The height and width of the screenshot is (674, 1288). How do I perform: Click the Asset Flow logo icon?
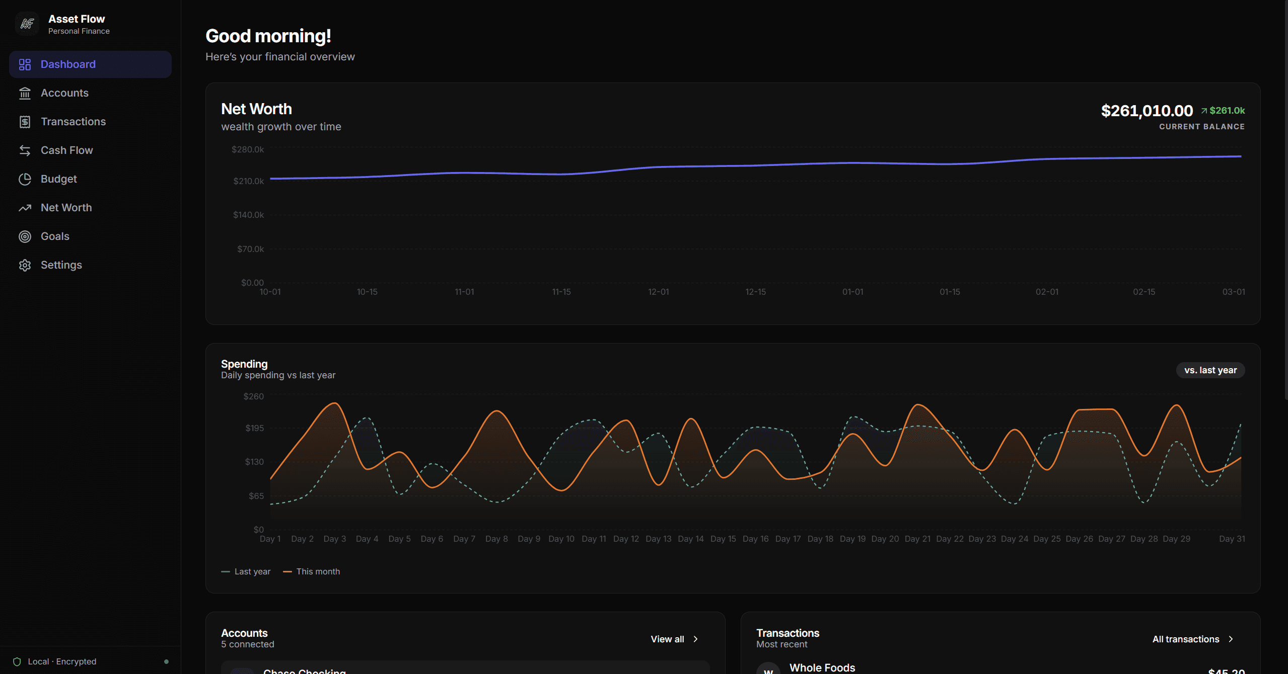point(27,24)
